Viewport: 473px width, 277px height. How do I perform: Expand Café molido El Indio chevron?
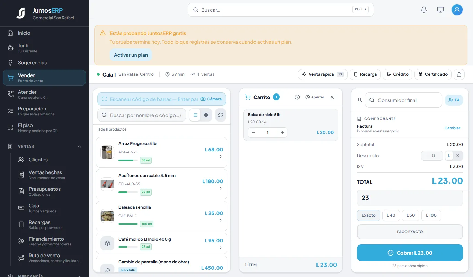click(221, 248)
